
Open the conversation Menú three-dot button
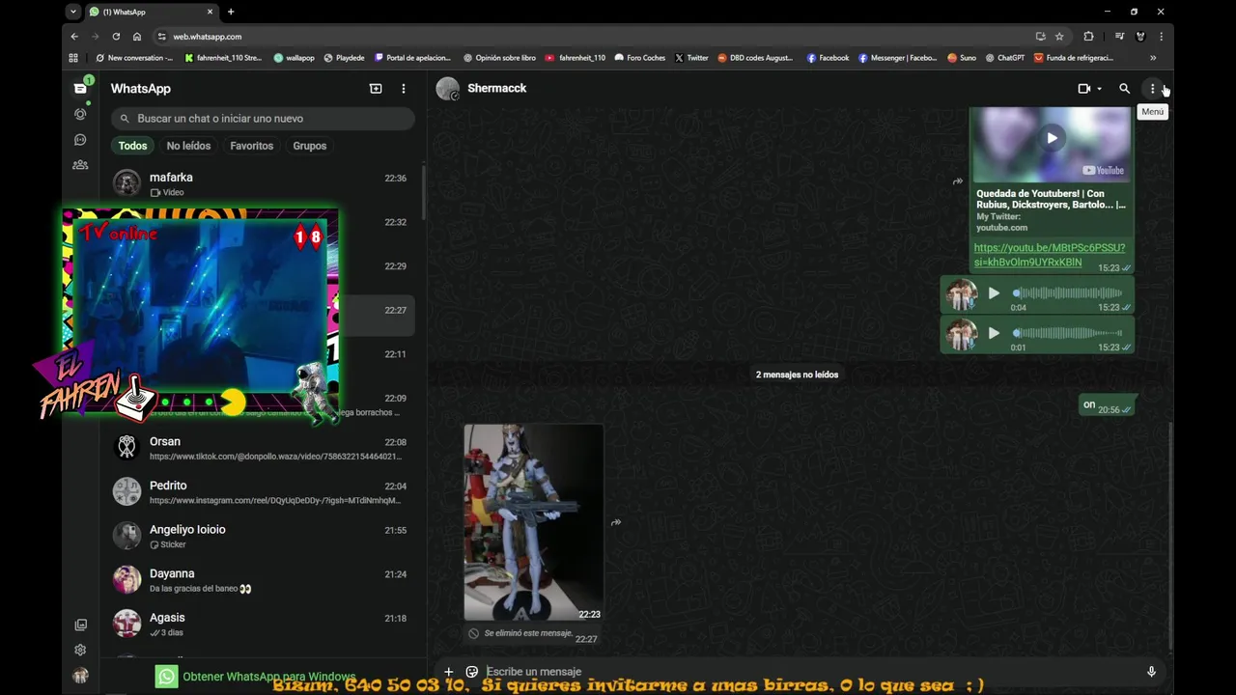[1152, 88]
